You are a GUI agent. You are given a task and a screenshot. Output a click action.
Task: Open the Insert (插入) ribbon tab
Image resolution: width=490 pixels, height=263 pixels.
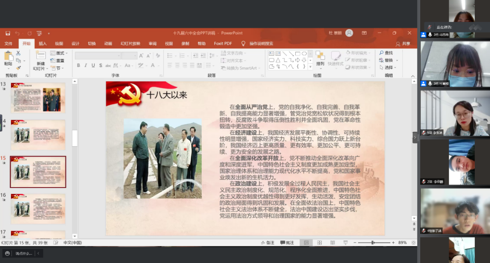click(42, 43)
